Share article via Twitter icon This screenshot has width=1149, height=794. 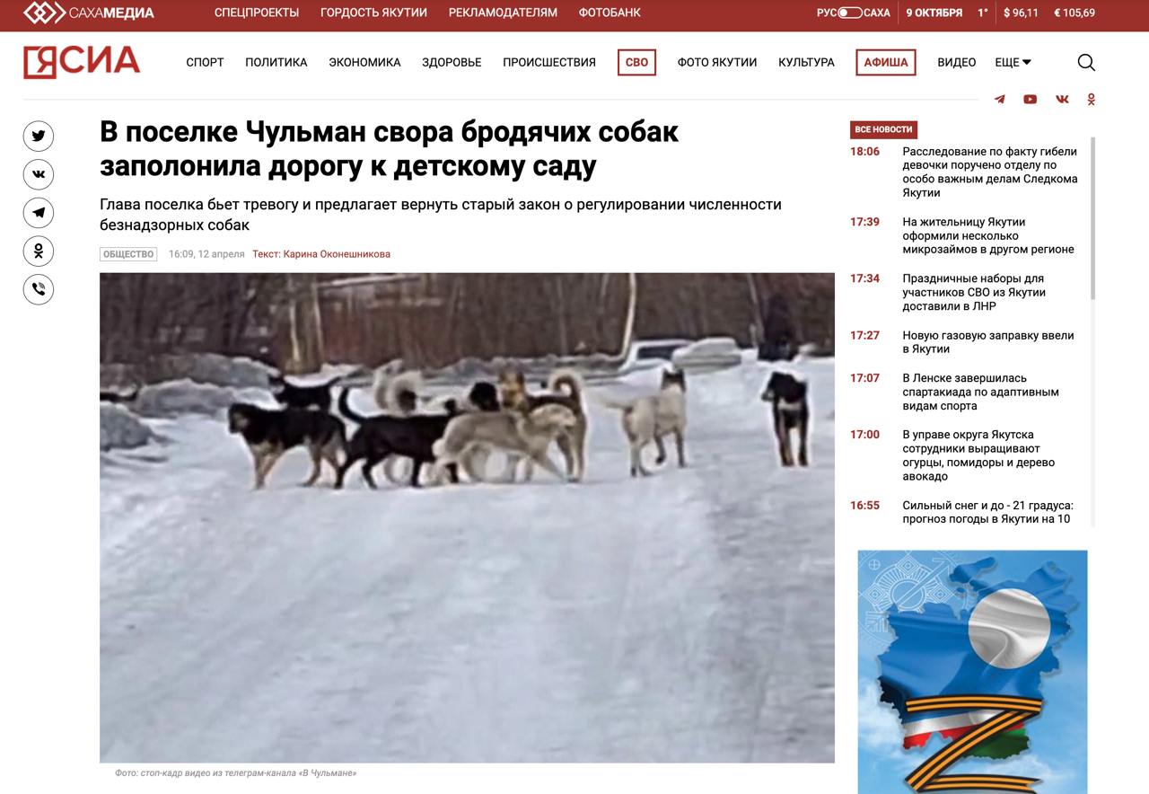click(x=39, y=137)
